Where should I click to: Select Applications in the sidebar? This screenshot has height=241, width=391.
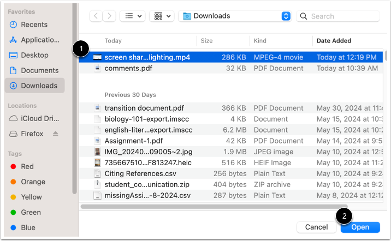(x=34, y=40)
